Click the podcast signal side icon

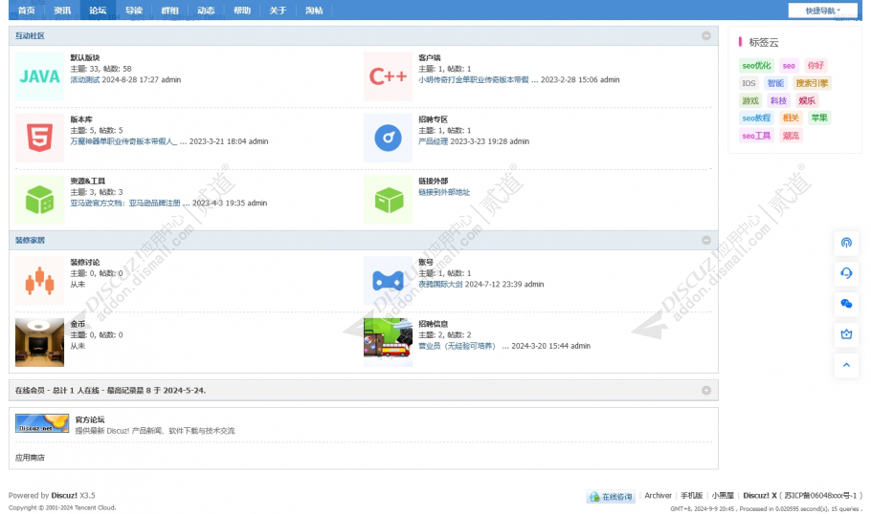(x=846, y=243)
